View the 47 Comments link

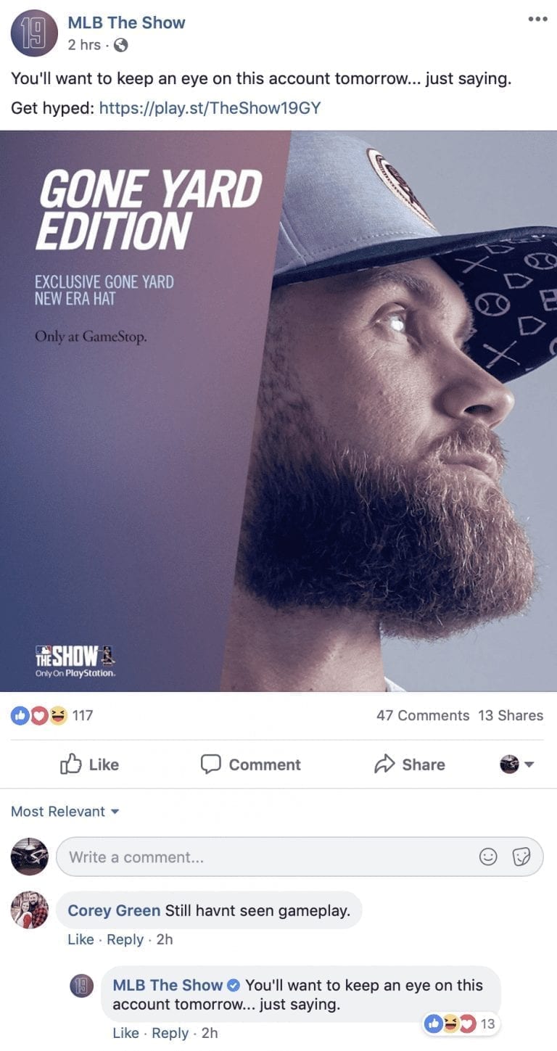tap(423, 715)
